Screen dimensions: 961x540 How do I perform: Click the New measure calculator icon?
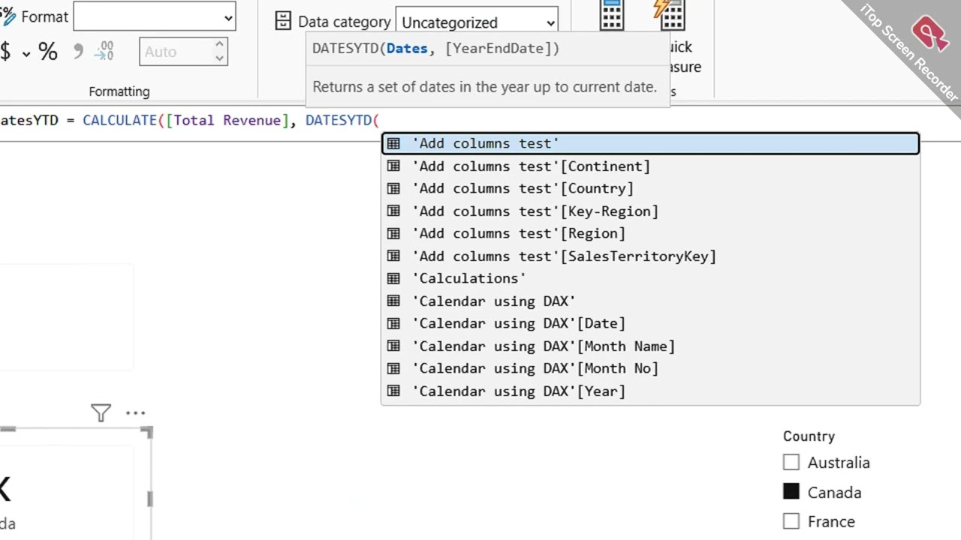(x=612, y=14)
